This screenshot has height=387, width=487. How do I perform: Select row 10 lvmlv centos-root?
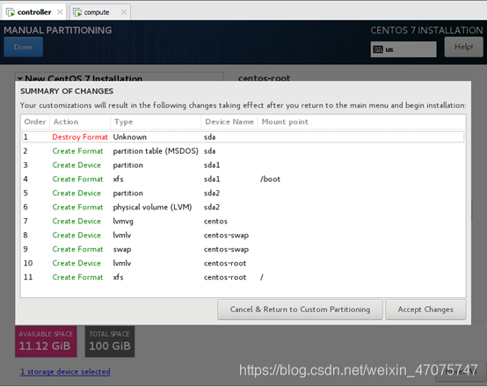click(243, 263)
